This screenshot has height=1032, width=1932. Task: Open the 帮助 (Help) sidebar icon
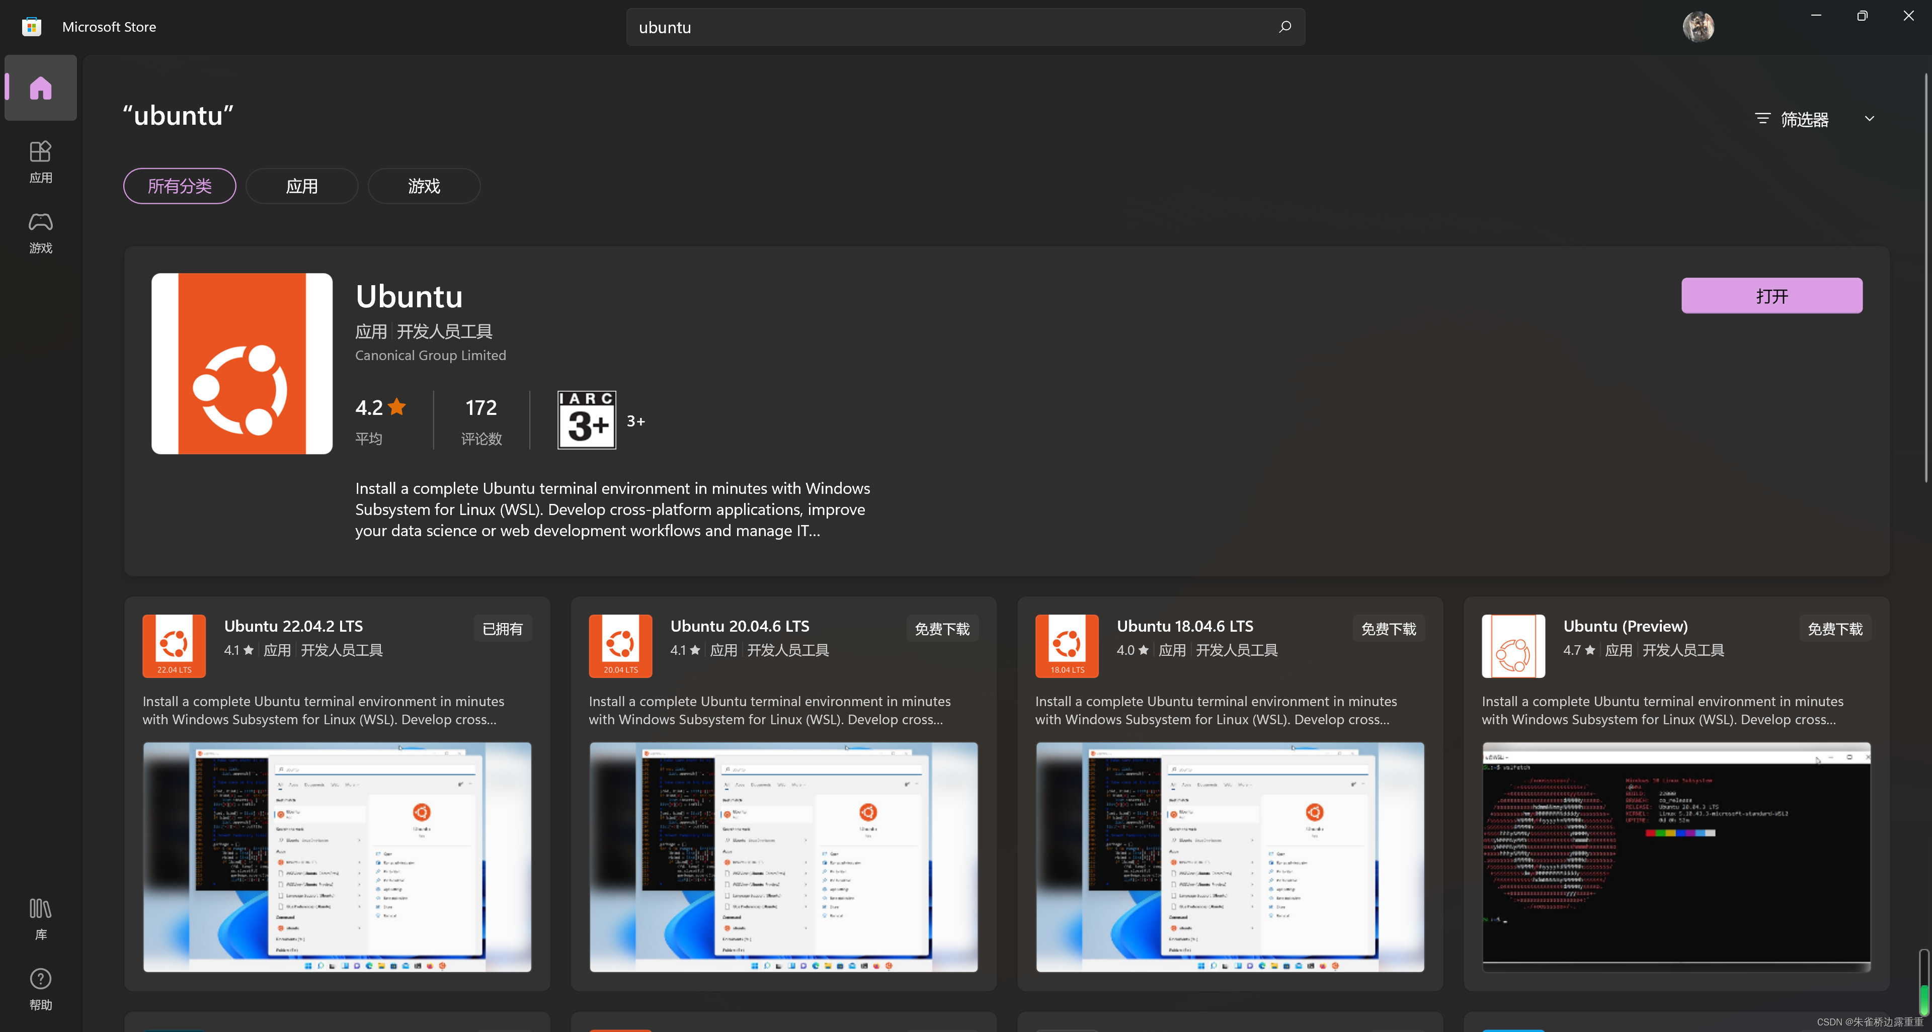(40, 989)
